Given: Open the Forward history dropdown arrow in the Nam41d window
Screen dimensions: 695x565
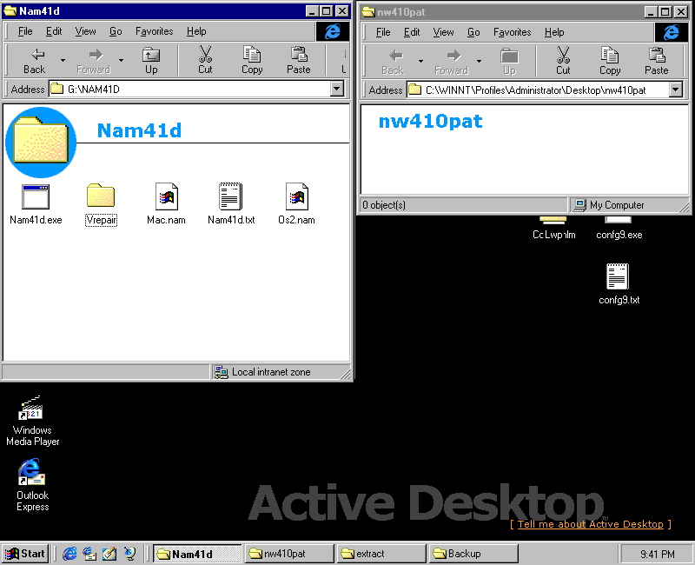Looking at the screenshot, I should click(x=121, y=61).
